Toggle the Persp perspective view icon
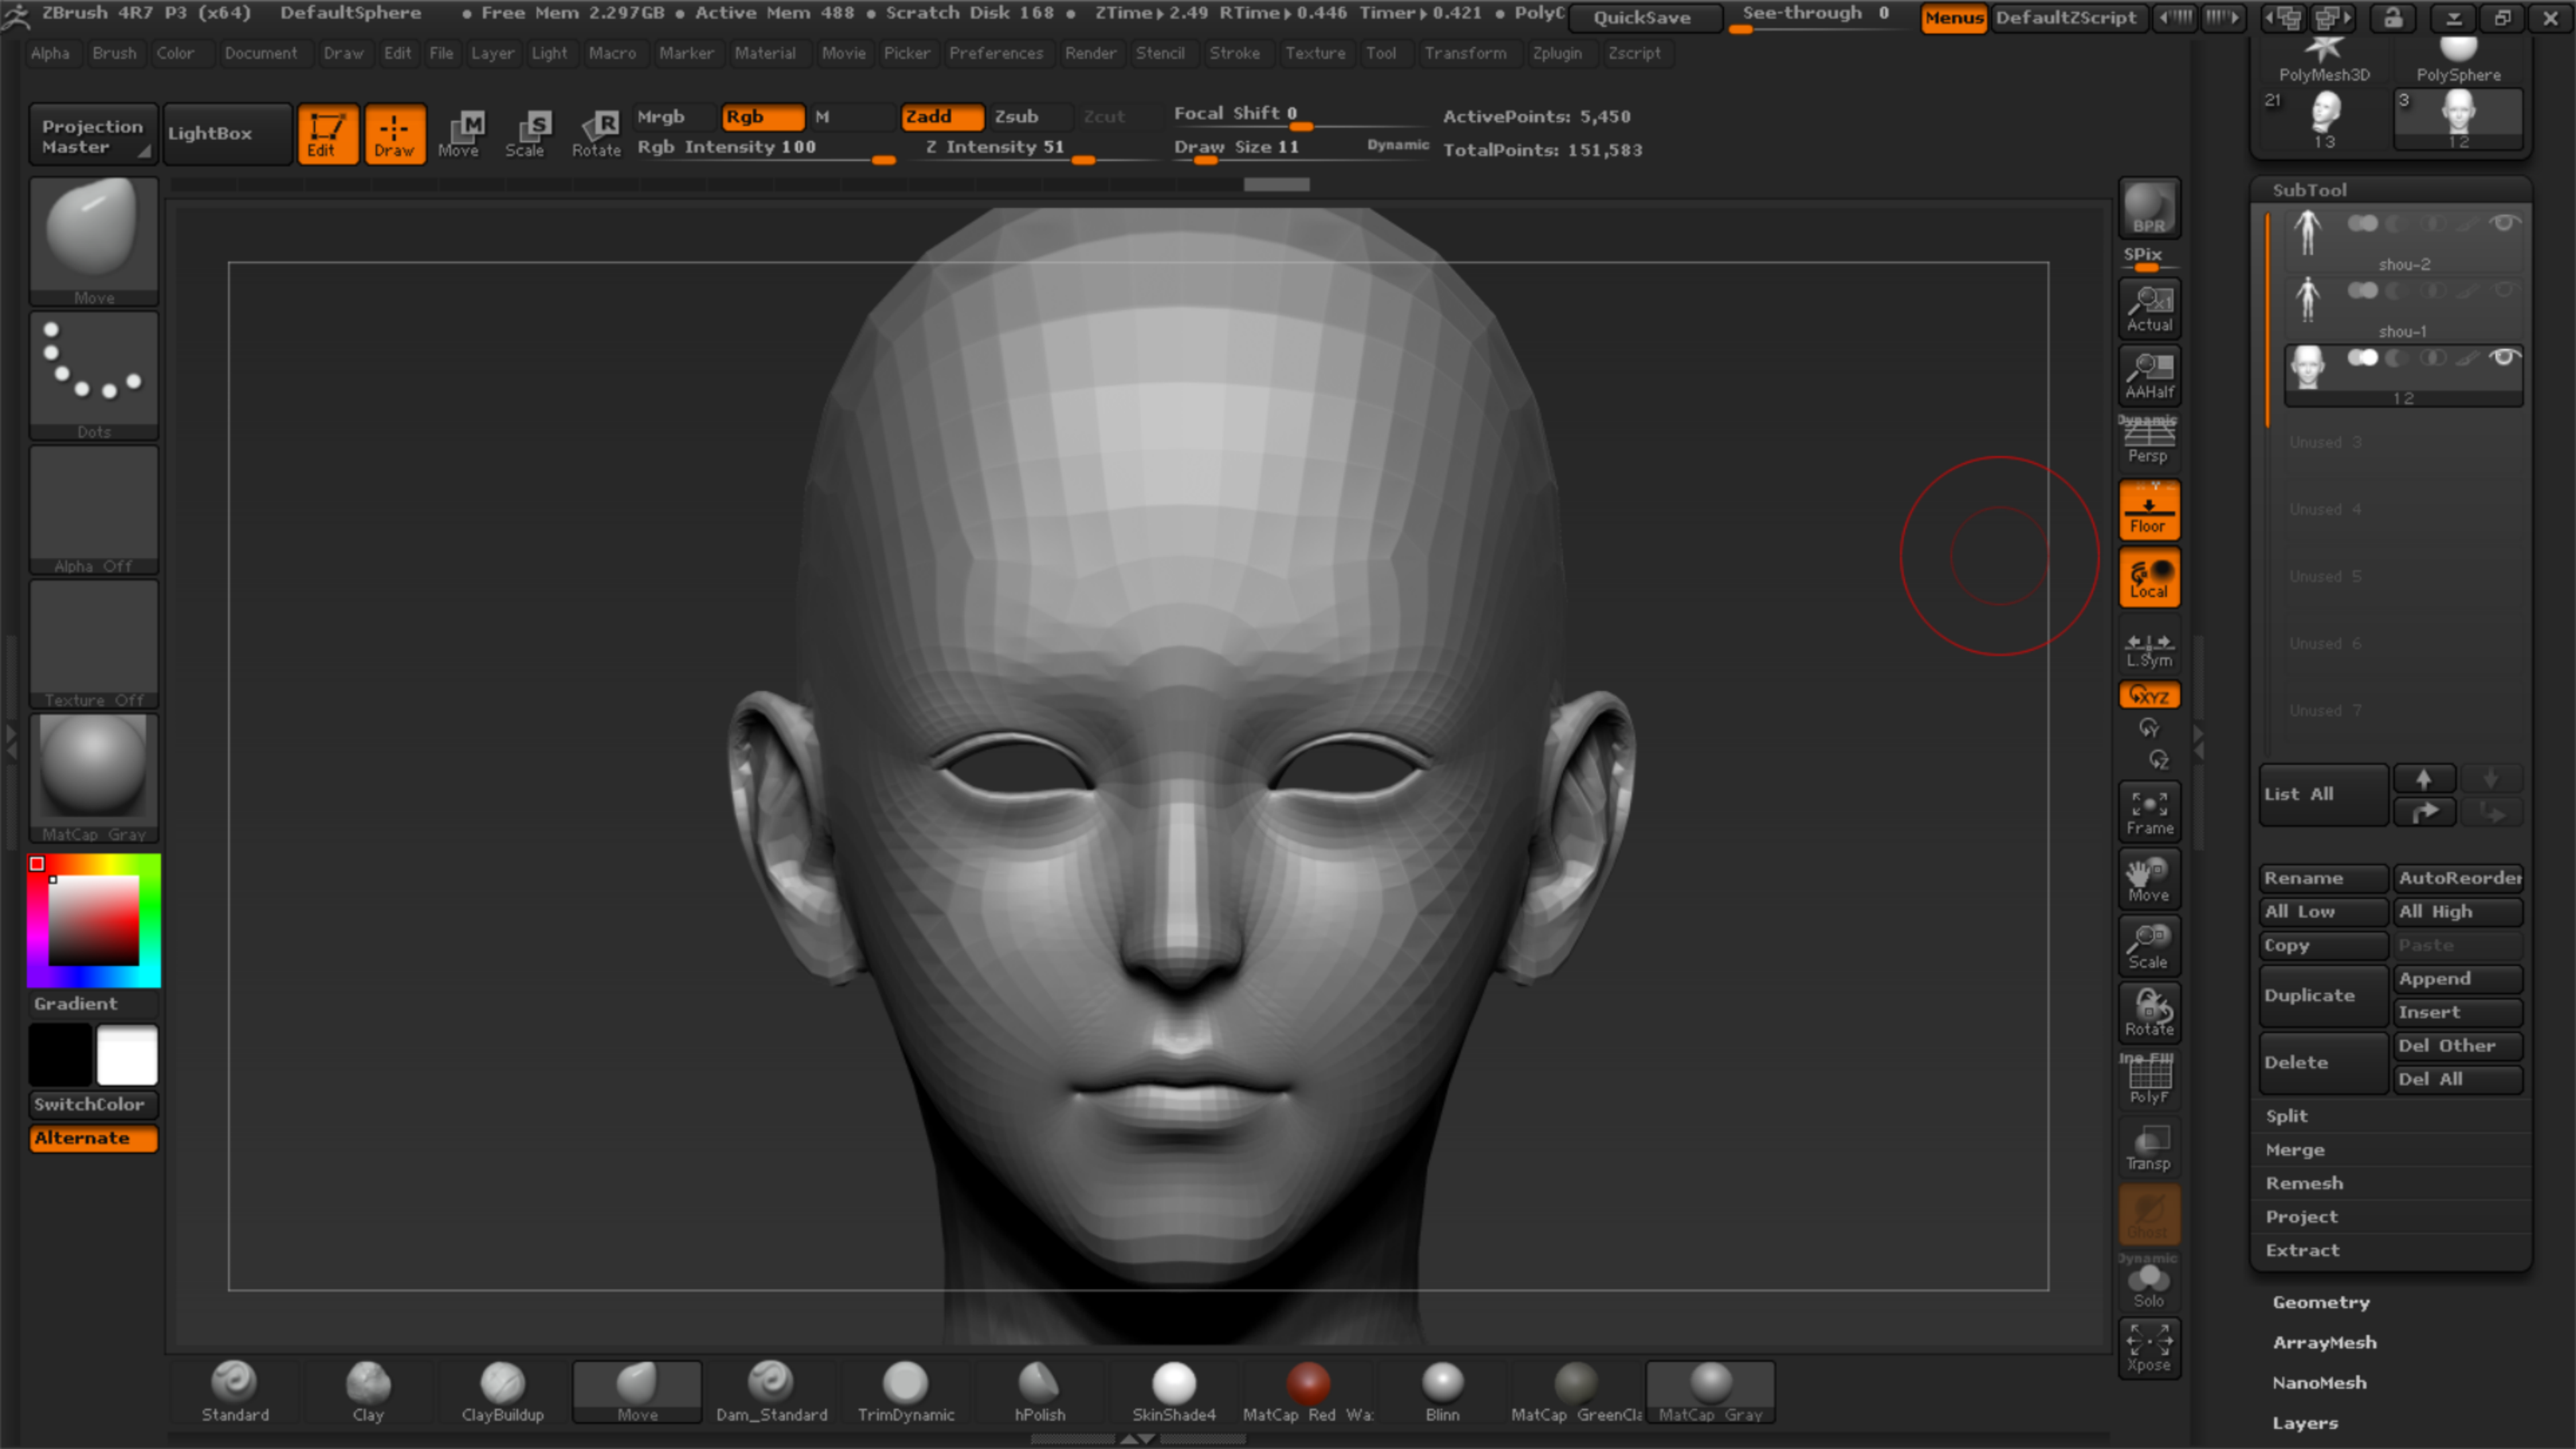This screenshot has height=1449, width=2576. (x=2148, y=441)
